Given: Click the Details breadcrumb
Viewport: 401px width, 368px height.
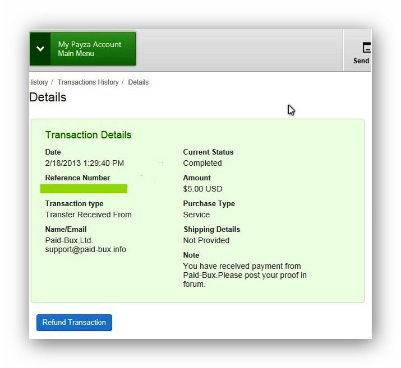Looking at the screenshot, I should [x=139, y=82].
